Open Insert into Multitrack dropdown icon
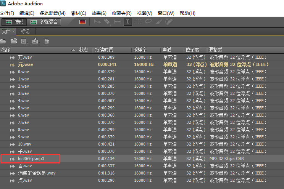Screen dimensions: 284x189 click(x=36, y=41)
